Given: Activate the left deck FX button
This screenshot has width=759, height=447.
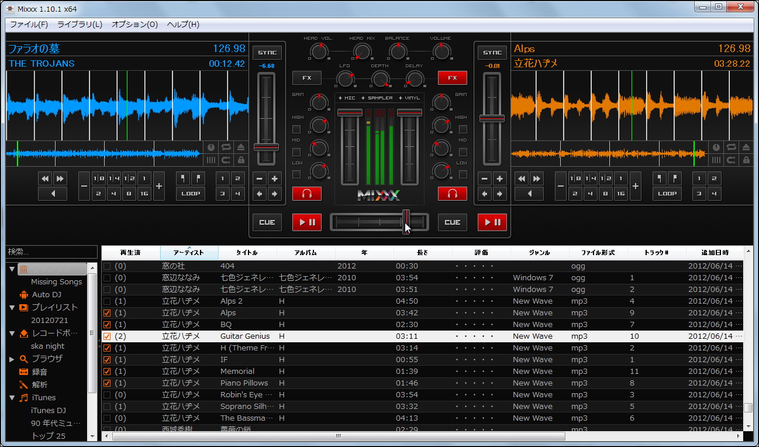Looking at the screenshot, I should click(x=306, y=77).
